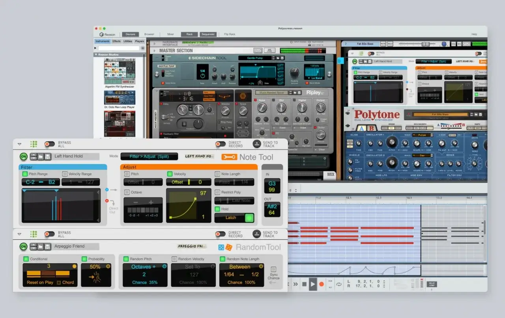Image resolution: width=505 pixels, height=318 pixels.
Task: Save patch disk icon beside Arpeggio Friend
Action: (x=48, y=247)
